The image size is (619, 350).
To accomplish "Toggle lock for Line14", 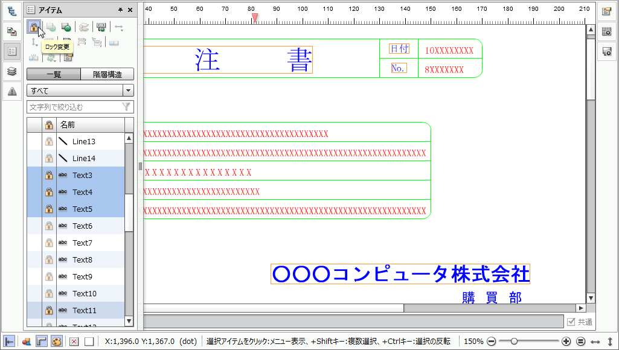I will click(x=49, y=158).
